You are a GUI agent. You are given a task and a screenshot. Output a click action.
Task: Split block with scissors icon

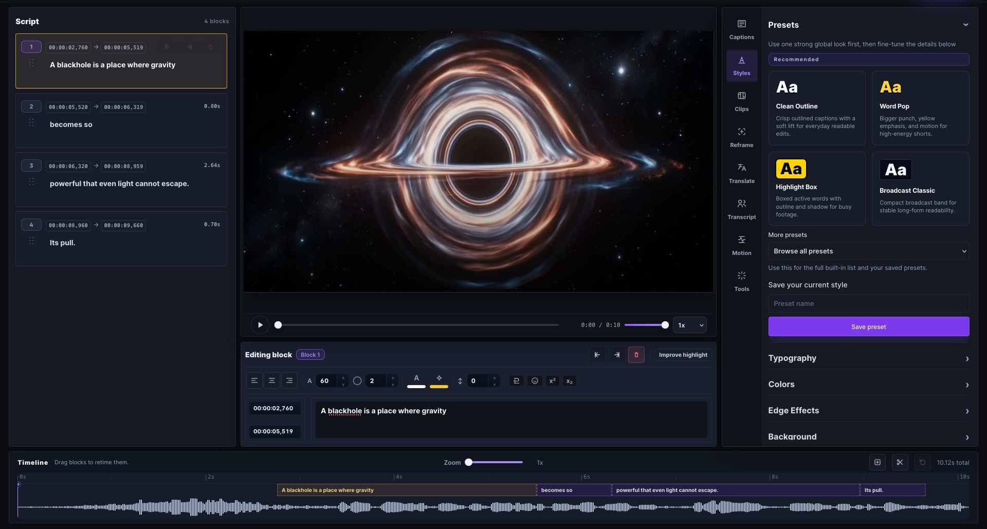[900, 462]
